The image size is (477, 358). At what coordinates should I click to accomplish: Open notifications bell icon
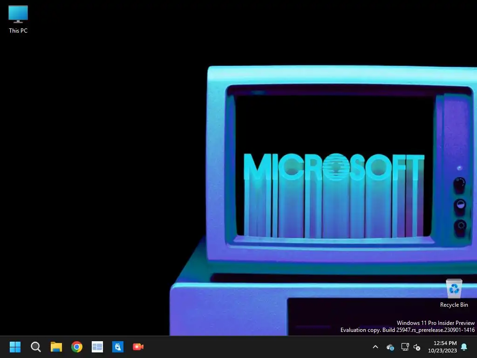pyautogui.click(x=464, y=347)
